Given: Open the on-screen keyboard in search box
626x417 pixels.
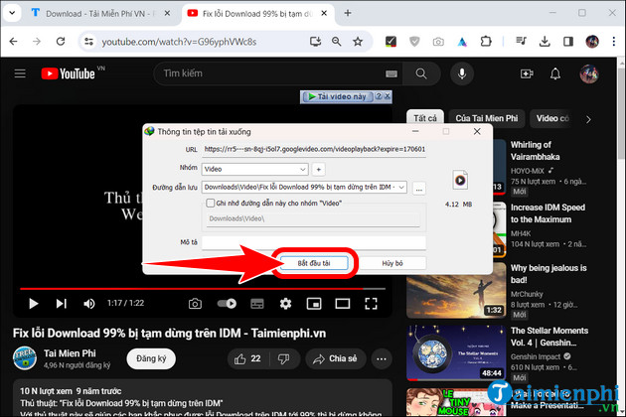Looking at the screenshot, I should [x=391, y=73].
